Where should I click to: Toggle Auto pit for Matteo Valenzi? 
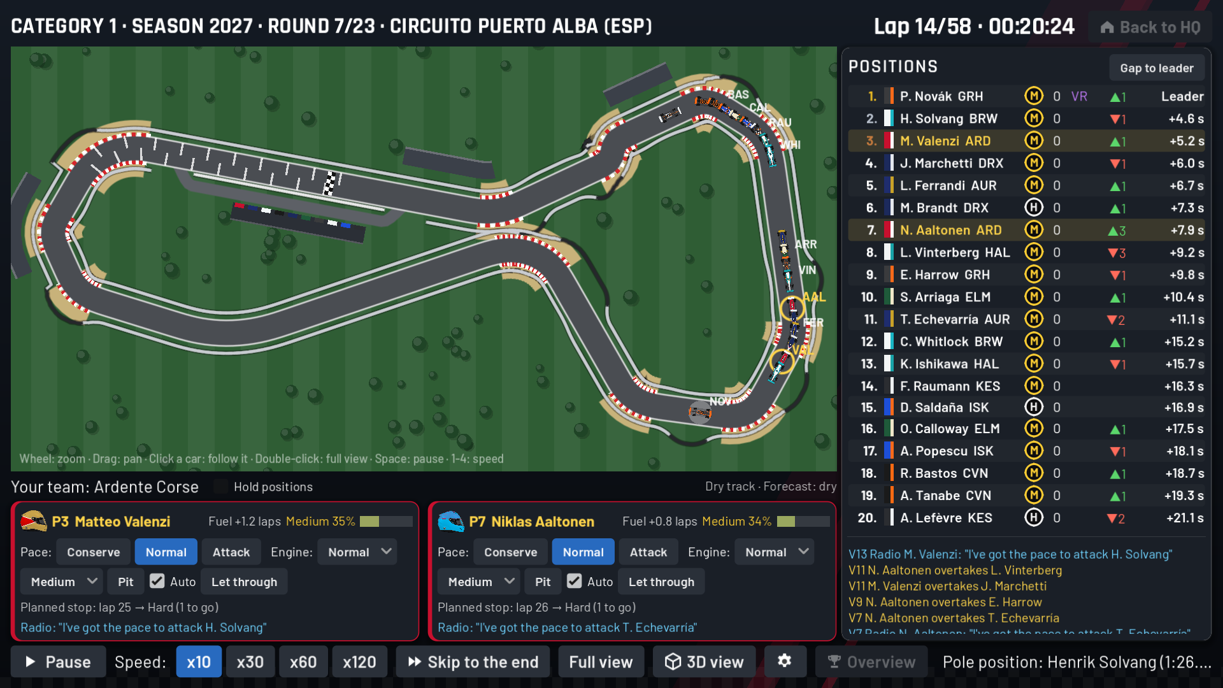157,581
